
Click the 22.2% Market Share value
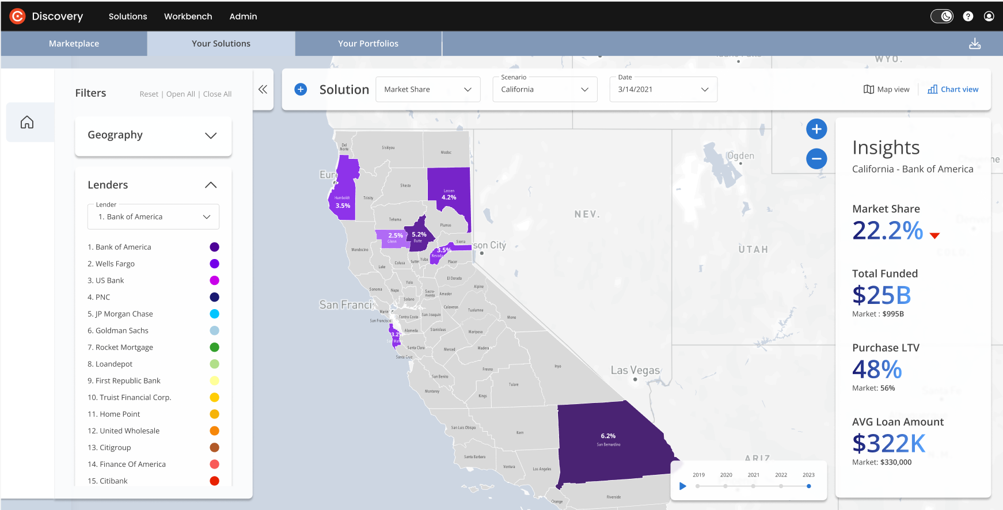tap(887, 231)
